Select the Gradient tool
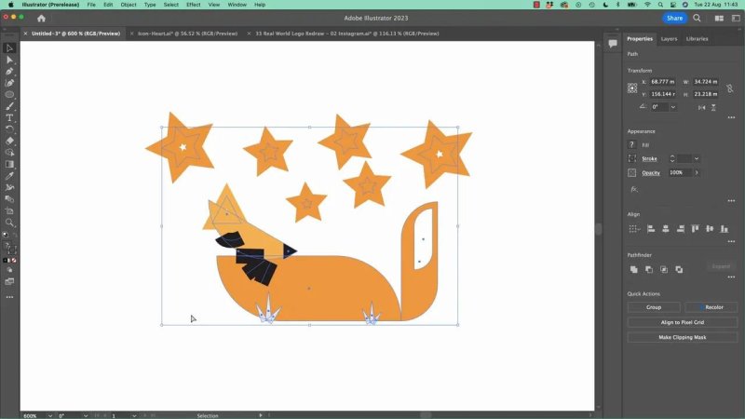745x419 pixels. coord(9,164)
